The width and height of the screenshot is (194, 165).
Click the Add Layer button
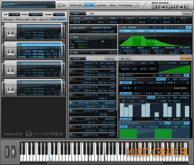[x=8, y=19]
